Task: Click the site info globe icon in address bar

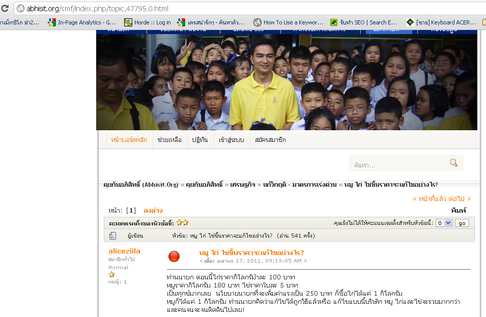Action: [20, 8]
